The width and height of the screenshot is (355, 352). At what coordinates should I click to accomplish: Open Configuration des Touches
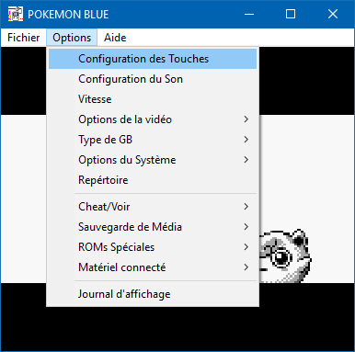click(153, 59)
